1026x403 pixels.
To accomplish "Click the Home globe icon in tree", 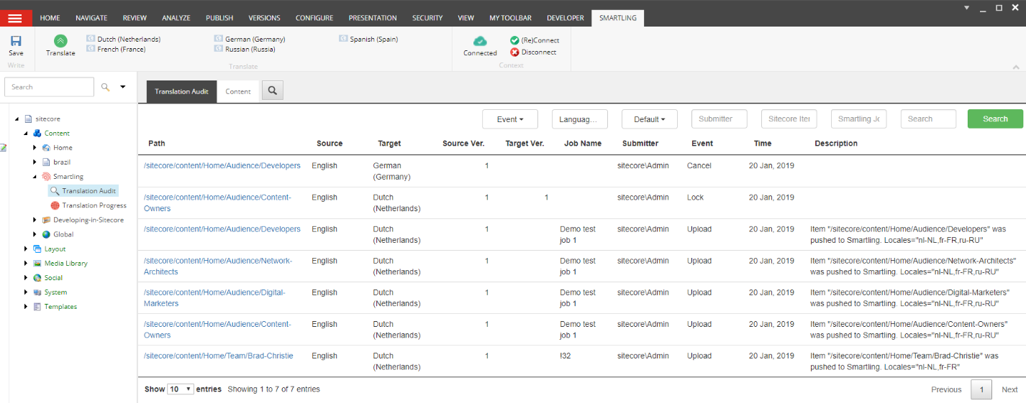I will pyautogui.click(x=46, y=147).
